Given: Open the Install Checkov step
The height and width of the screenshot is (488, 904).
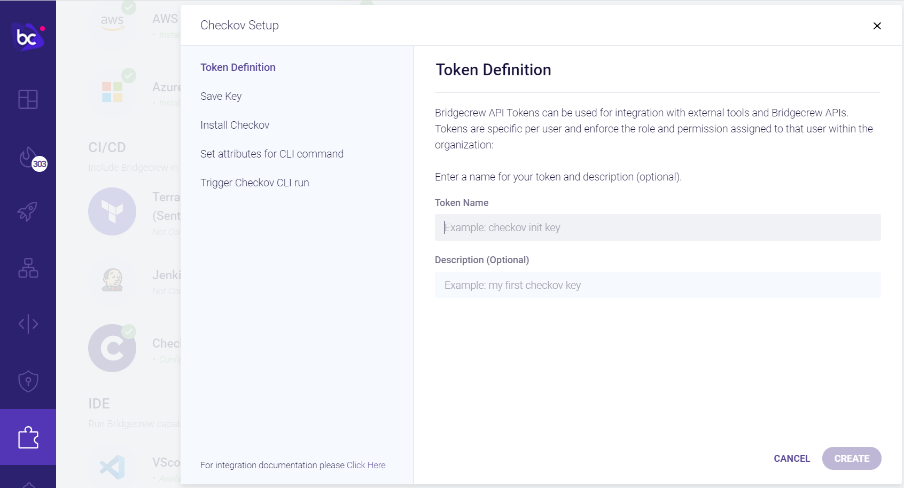Looking at the screenshot, I should coord(235,125).
